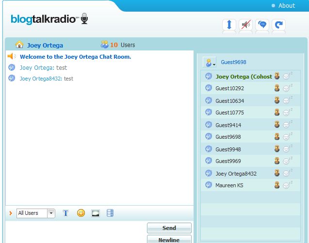
Task: Click the insert image icon
Action: pyautogui.click(x=96, y=213)
